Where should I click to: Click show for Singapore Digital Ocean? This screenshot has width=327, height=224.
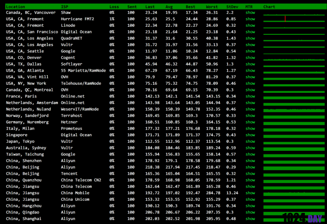[250, 135]
